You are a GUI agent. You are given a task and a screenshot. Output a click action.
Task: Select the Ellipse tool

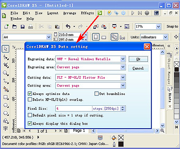pyautogui.click(x=6, y=105)
